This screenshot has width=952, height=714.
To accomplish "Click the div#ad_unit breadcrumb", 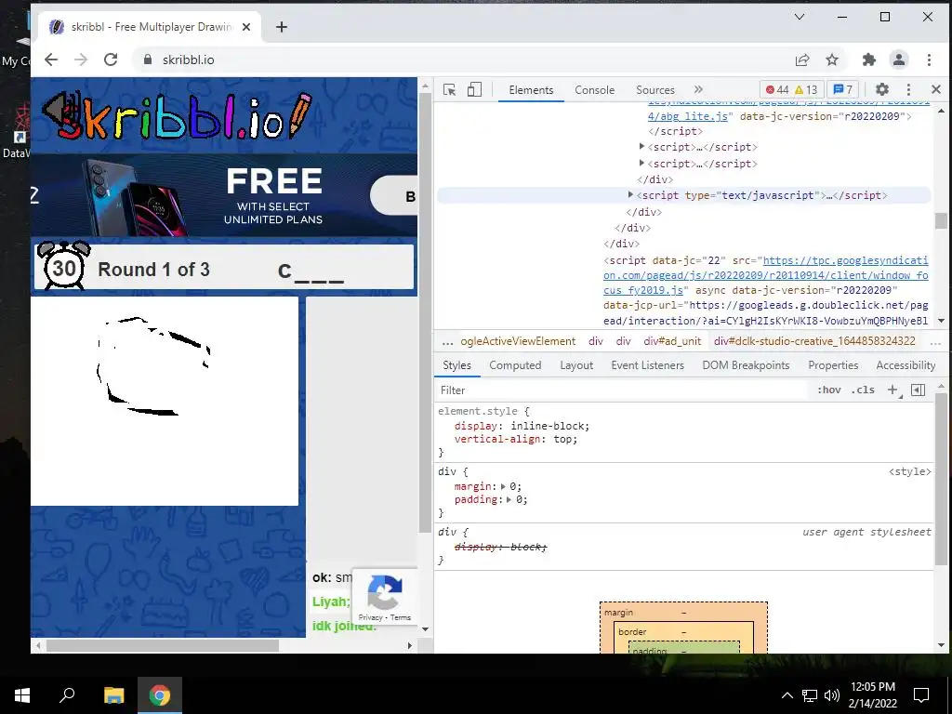I will [672, 341].
